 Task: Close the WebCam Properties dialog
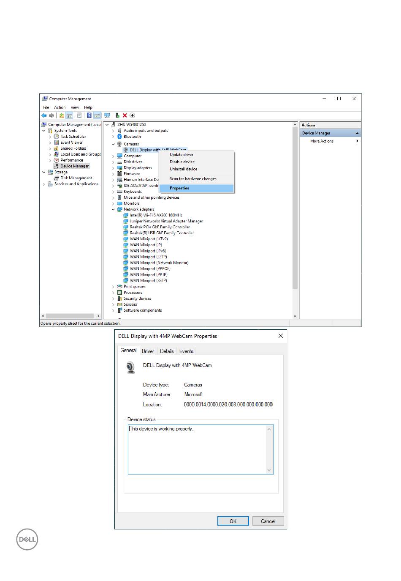(x=281, y=336)
